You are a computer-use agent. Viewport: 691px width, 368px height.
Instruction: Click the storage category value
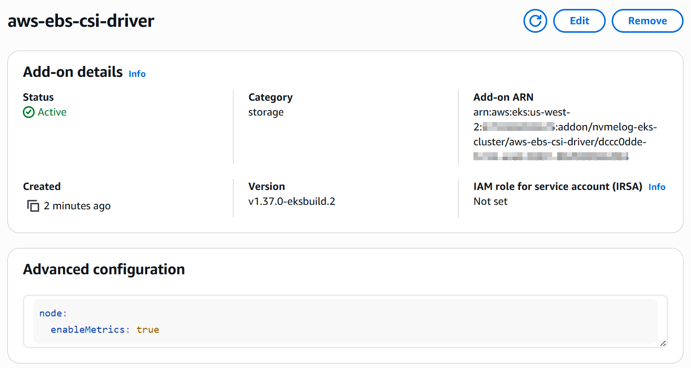pos(266,112)
